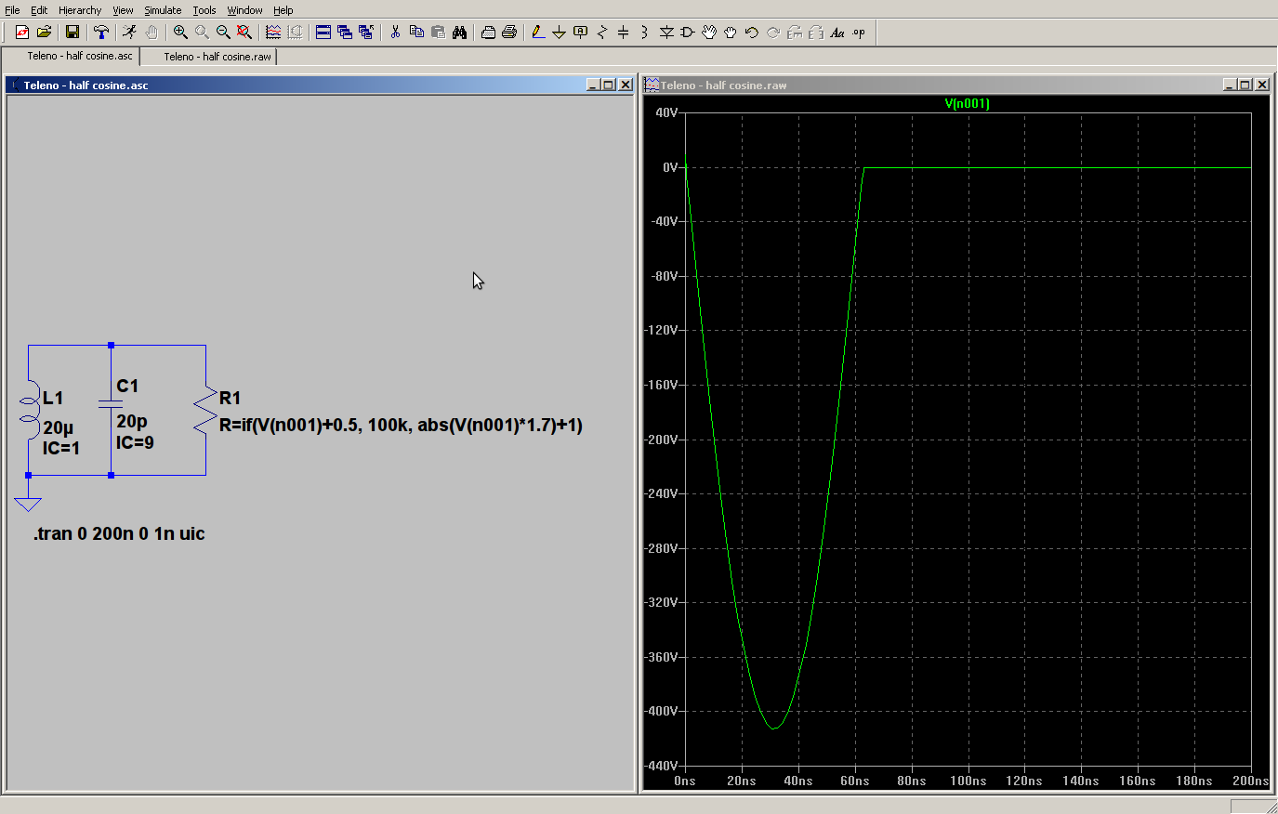The height and width of the screenshot is (814, 1278).
Task: Select the Diode component tool
Action: (x=666, y=33)
